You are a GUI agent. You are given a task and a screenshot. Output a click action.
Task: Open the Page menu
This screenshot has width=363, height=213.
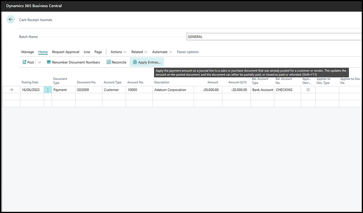tap(98, 52)
